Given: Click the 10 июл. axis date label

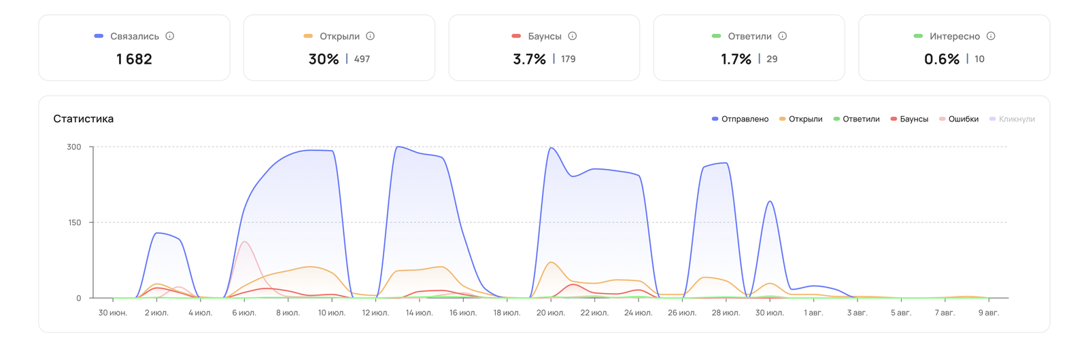Looking at the screenshot, I should coord(332,313).
